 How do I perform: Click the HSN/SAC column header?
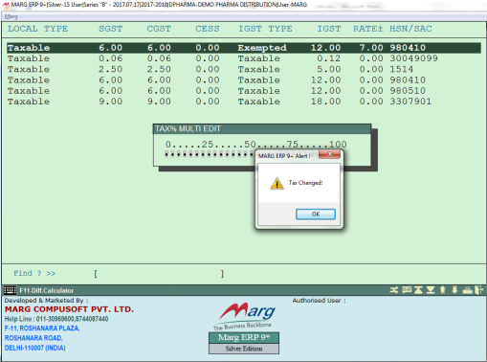tap(410, 29)
